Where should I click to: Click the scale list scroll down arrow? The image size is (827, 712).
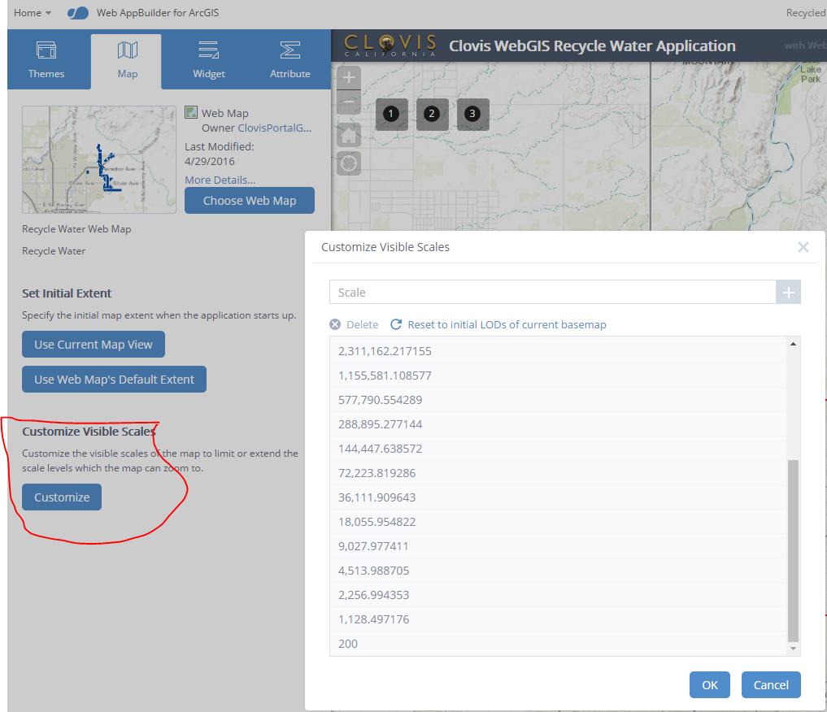point(793,649)
